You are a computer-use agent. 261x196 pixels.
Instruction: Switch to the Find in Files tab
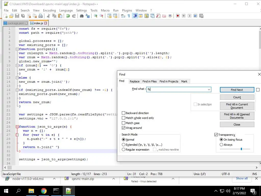[149, 81]
